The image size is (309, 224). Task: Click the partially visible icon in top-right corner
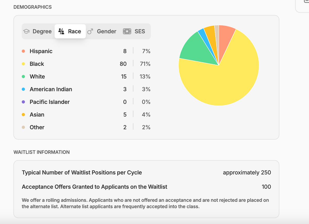tap(306, 2)
